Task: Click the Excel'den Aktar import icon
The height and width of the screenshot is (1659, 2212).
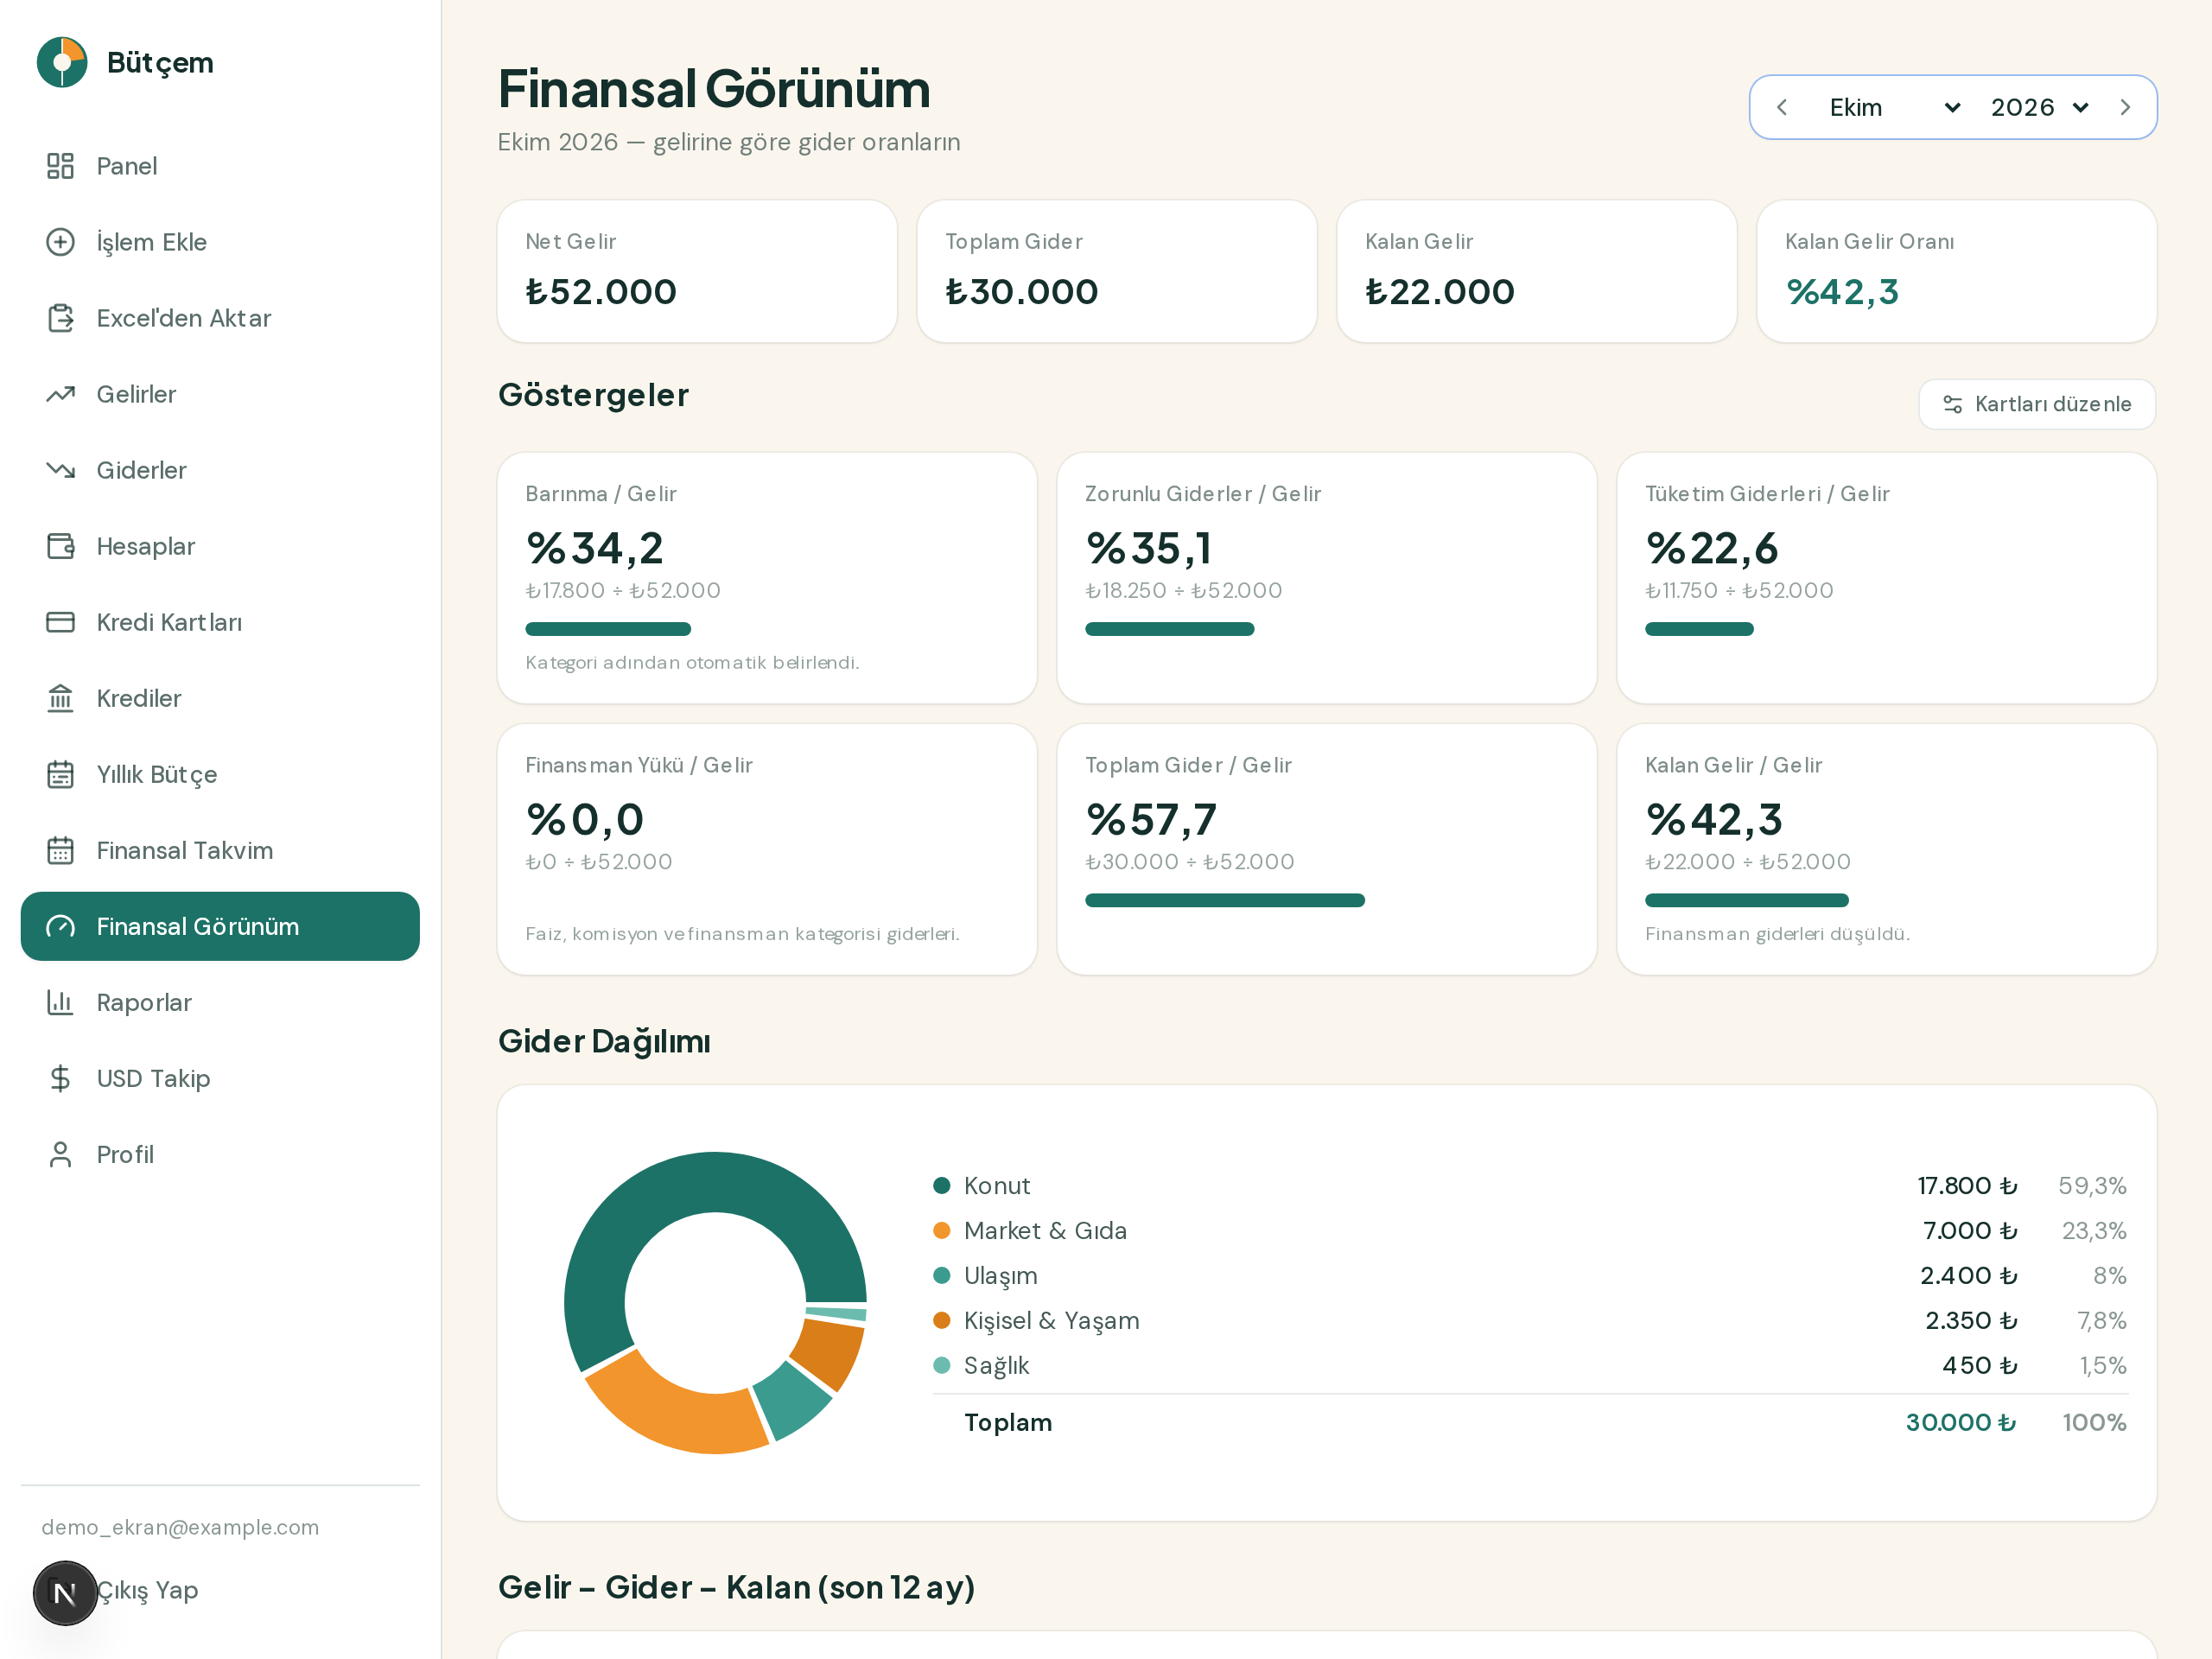Action: 60,318
